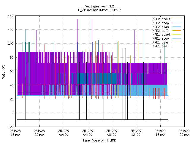Screen dimensions: 190x143
Task: Click the NPD1 bias legend text
Action: click(x=161, y=42)
